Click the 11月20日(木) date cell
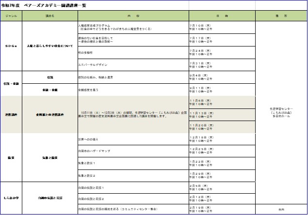Image resolution: width=308 pixels, height=215 pixels. click(x=222, y=127)
